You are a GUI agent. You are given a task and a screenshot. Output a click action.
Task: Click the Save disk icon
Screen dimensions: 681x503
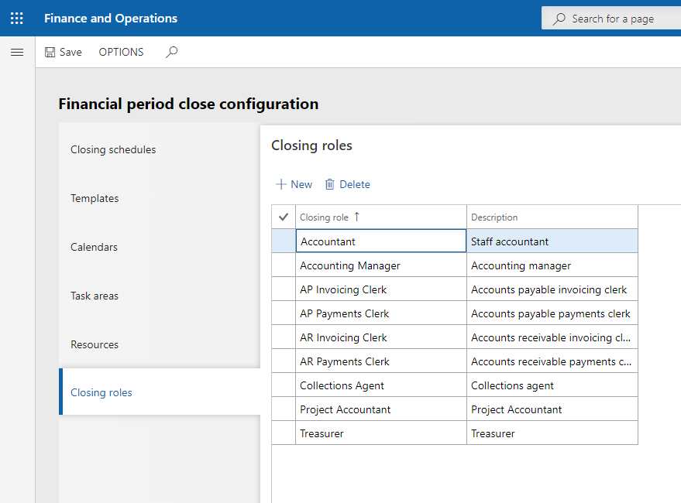[50, 52]
